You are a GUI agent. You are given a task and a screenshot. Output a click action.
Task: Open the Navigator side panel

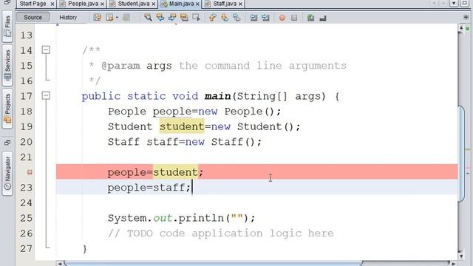pos(7,174)
